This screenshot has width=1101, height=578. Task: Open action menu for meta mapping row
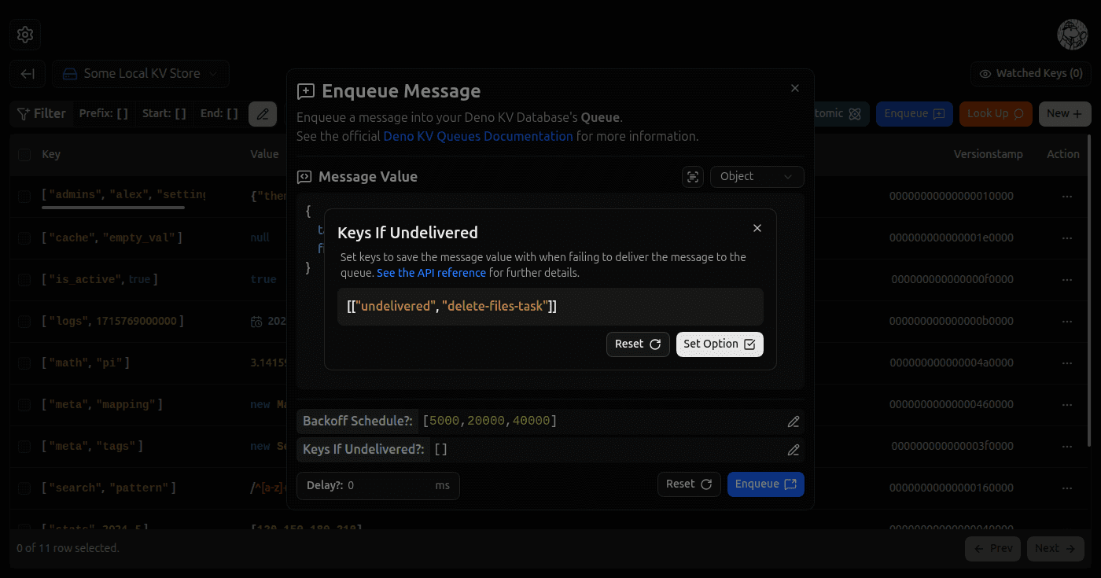click(x=1066, y=404)
